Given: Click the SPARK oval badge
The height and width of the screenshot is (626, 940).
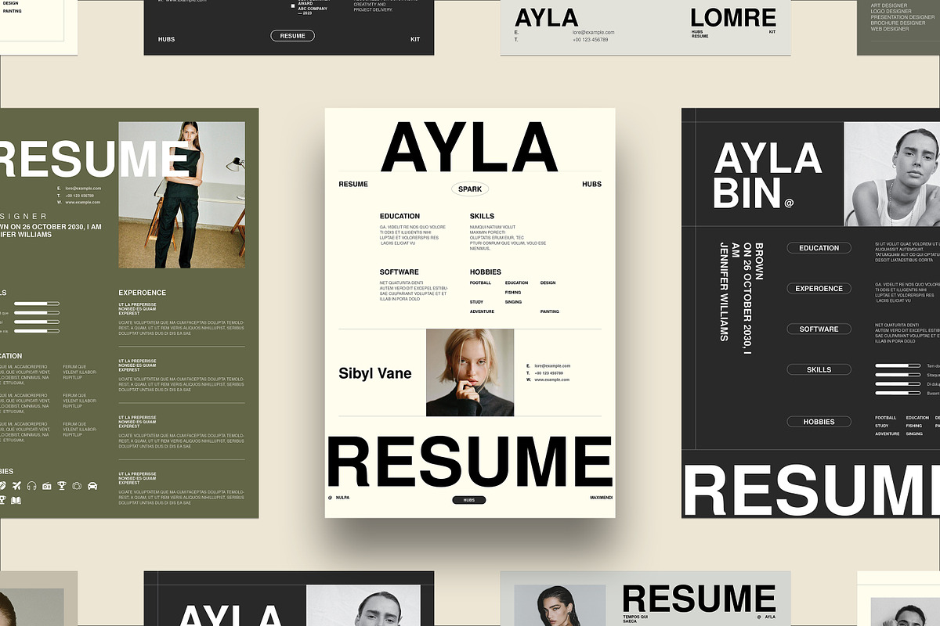Looking at the screenshot, I should pyautogui.click(x=470, y=189).
